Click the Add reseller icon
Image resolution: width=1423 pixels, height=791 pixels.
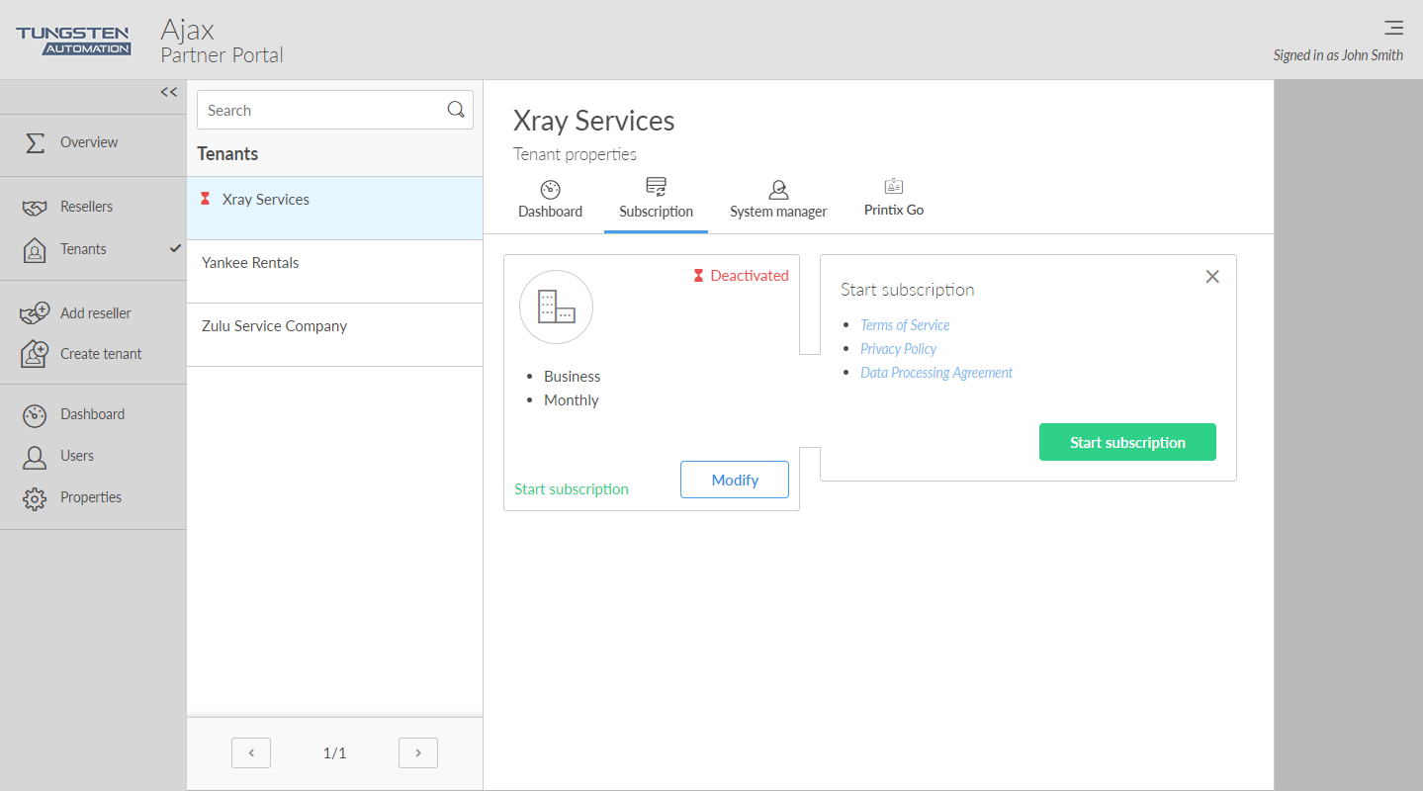pos(35,313)
